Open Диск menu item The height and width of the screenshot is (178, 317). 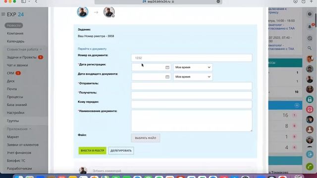(11, 81)
